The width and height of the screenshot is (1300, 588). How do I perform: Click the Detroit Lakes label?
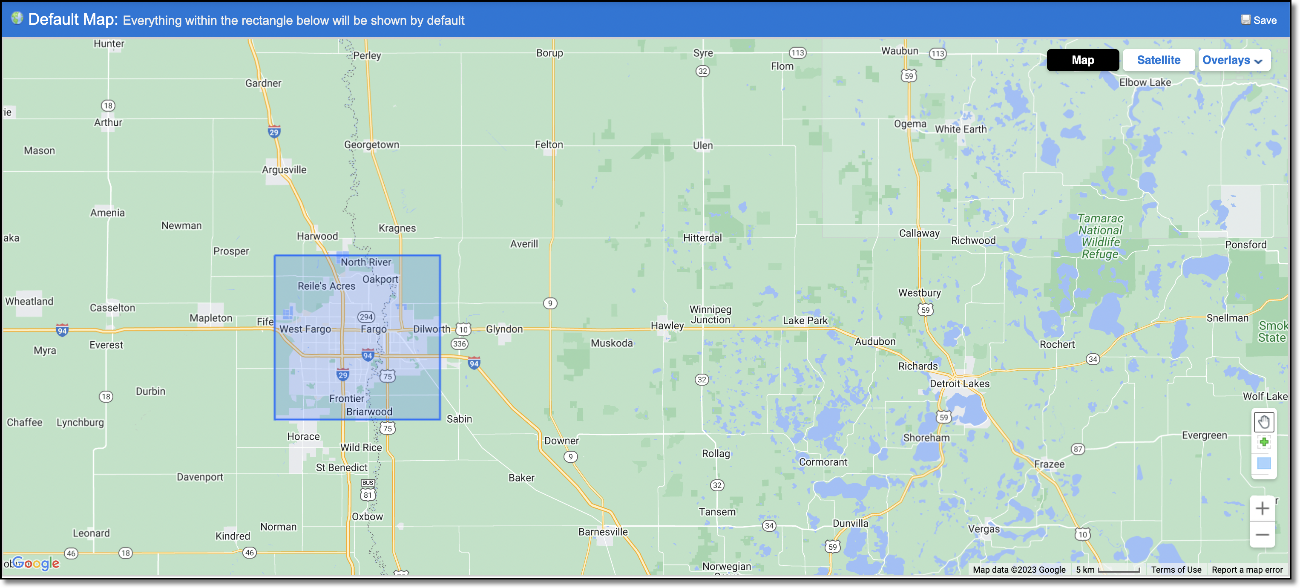959,383
